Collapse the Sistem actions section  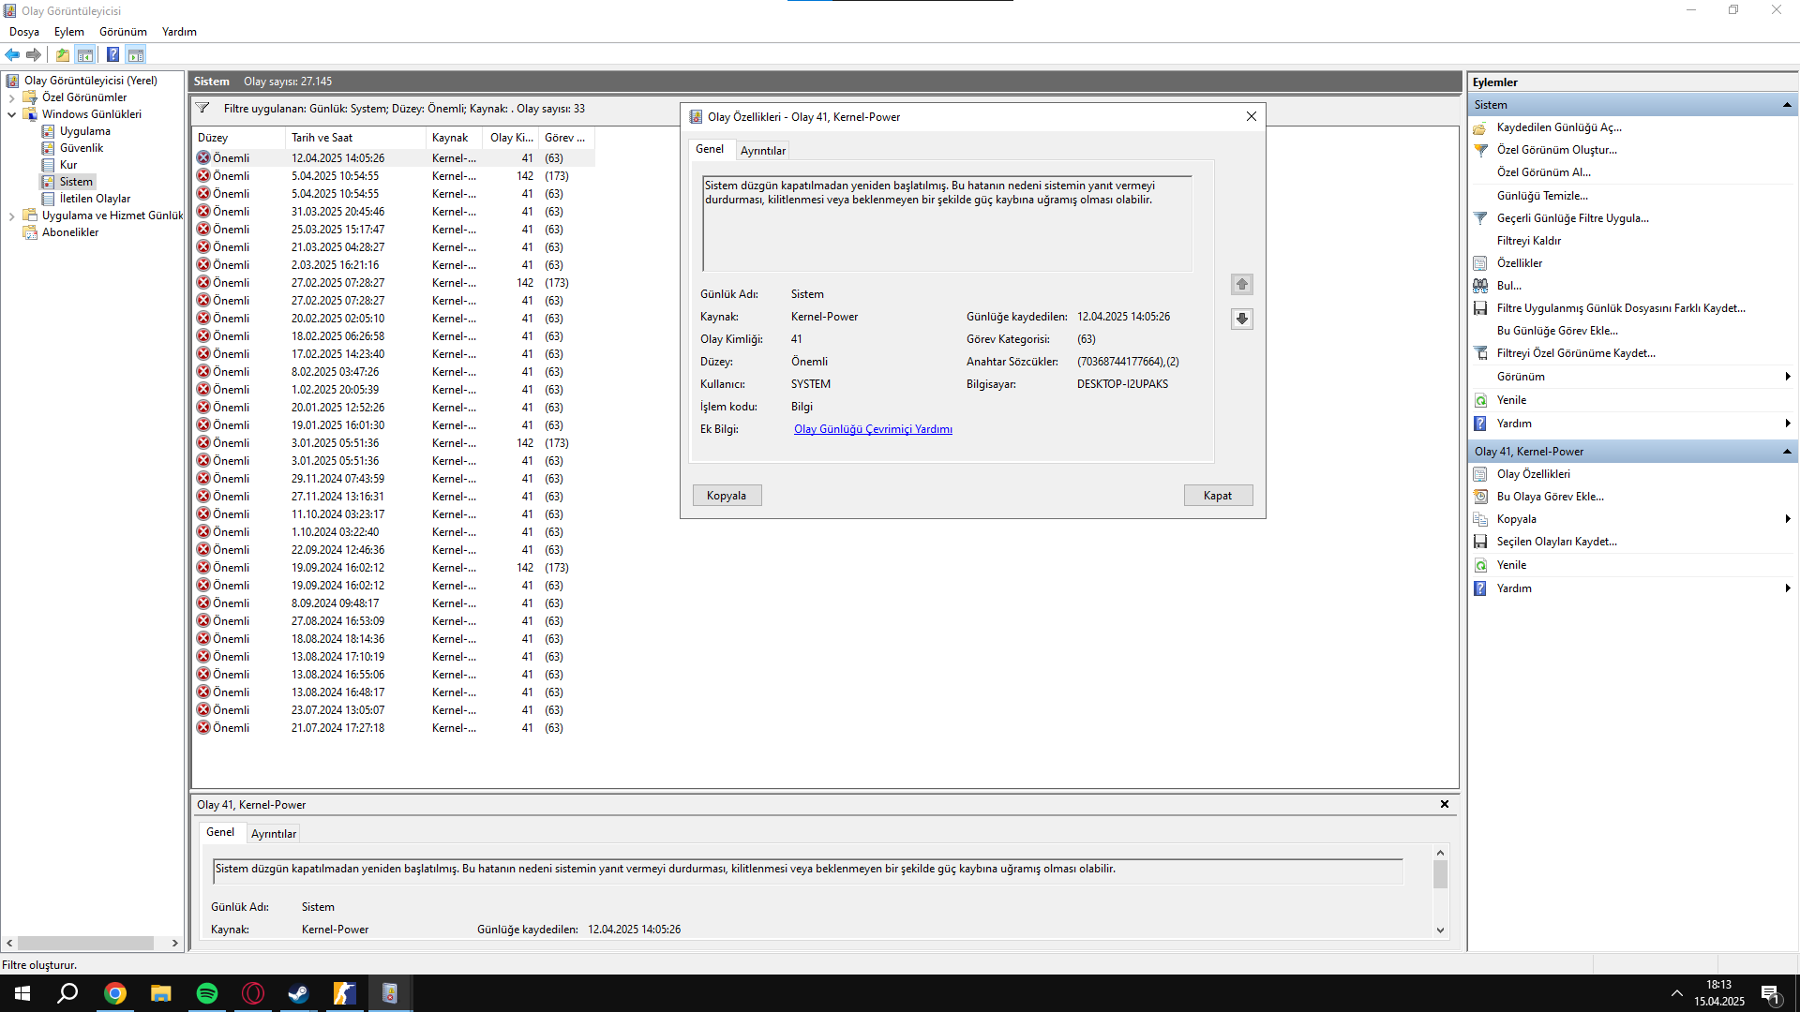(x=1787, y=105)
